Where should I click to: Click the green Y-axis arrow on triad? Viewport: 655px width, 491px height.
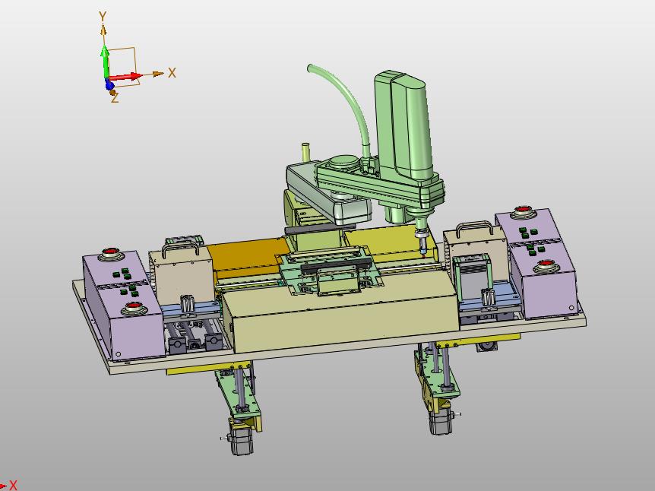104,62
